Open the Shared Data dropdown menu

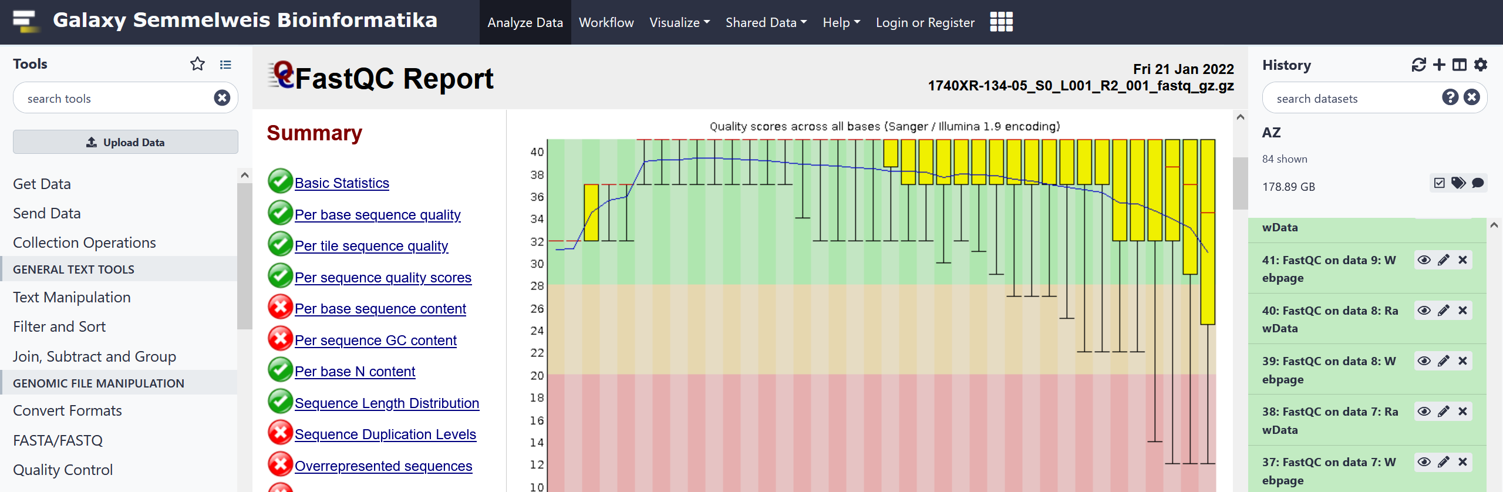766,22
